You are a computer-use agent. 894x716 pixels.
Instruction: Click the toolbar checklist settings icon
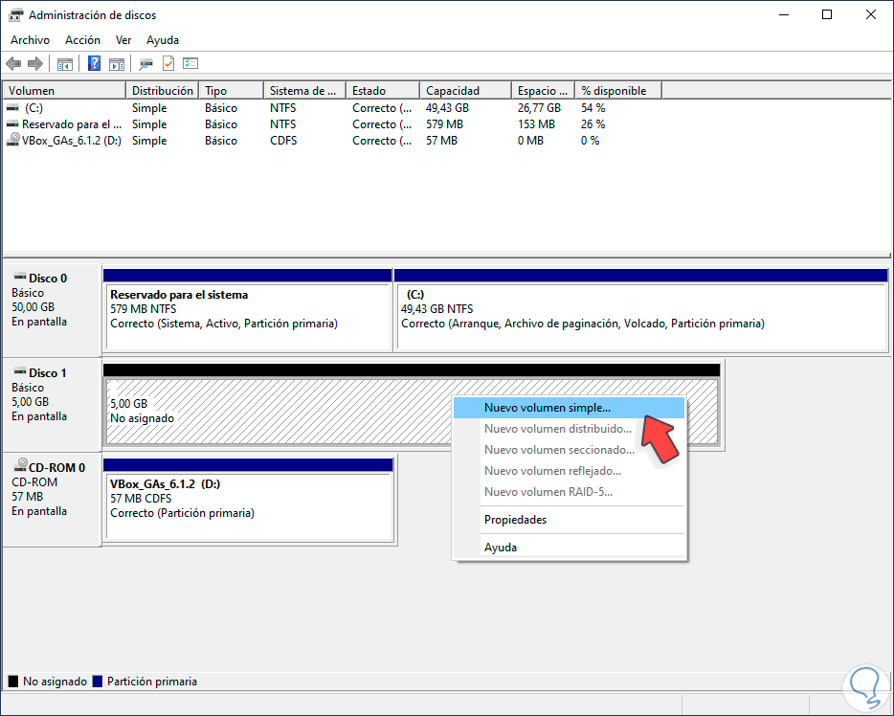[190, 63]
